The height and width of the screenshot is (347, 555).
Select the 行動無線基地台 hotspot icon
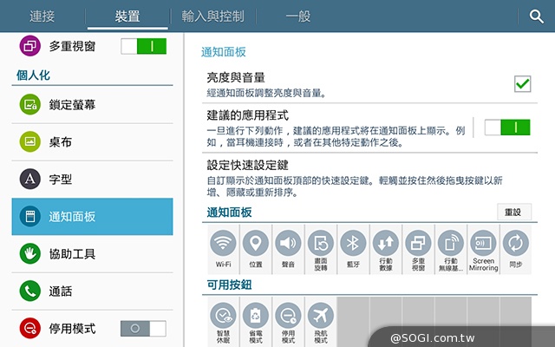coord(451,243)
